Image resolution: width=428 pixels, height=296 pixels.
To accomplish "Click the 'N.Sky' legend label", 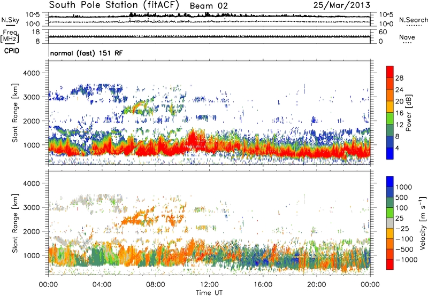I will (10, 20).
